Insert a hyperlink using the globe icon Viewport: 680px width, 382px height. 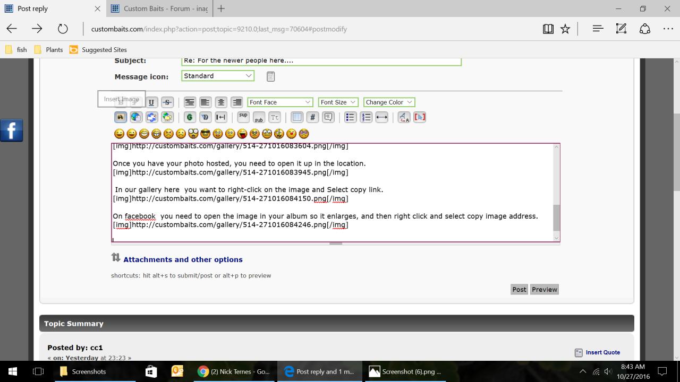click(x=136, y=117)
